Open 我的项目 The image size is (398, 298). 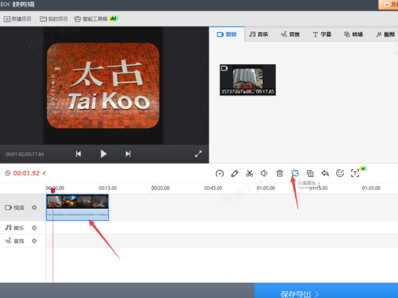[x=54, y=19]
